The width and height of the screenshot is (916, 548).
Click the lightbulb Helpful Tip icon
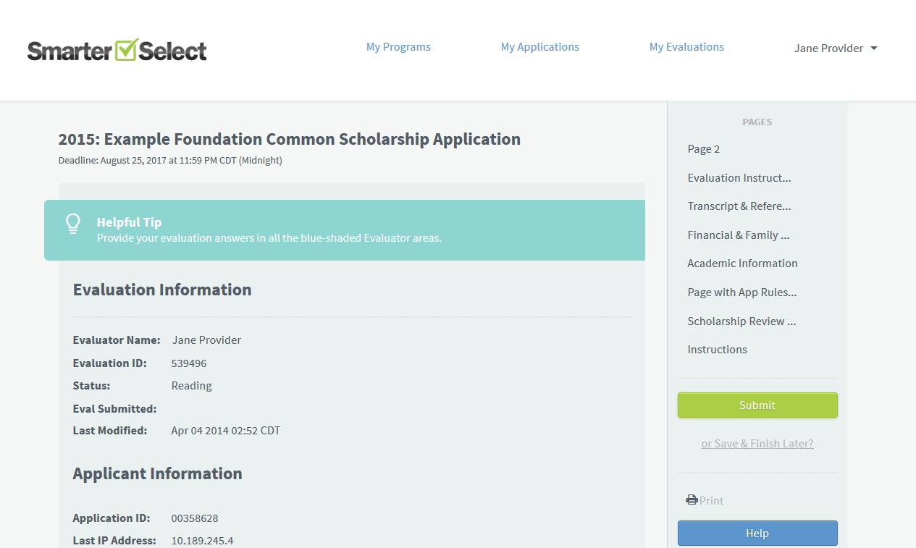point(73,223)
